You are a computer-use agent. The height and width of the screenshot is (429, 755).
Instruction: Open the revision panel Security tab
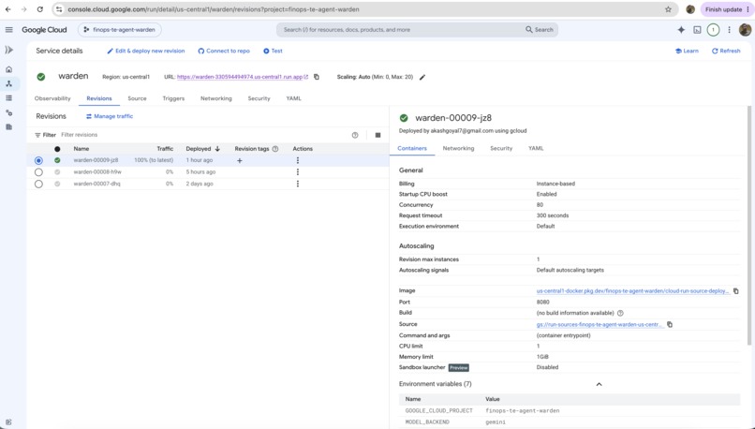(x=501, y=148)
